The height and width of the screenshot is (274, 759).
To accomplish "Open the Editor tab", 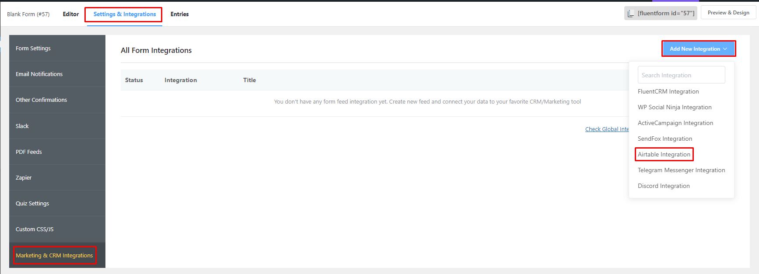I will [70, 14].
